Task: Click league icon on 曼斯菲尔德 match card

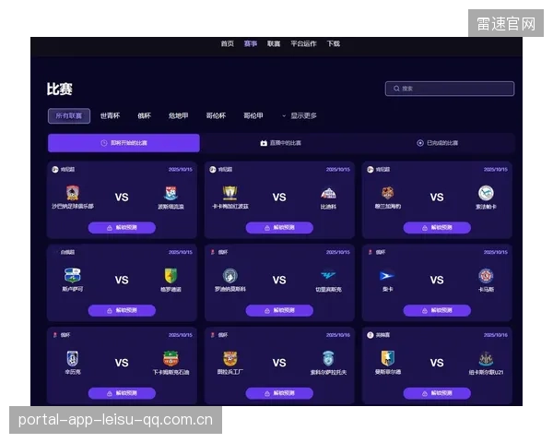Action: [370, 335]
